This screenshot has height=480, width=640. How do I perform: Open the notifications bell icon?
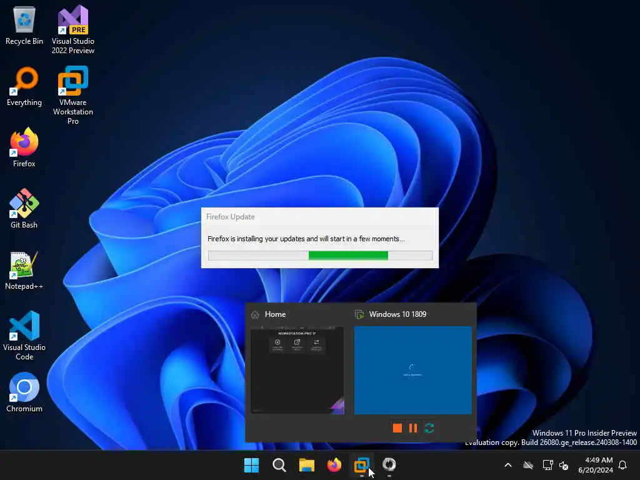(x=623, y=465)
